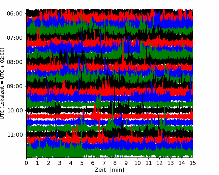Click the x-axis tick label 12
Image resolution: width=219 pixels, height=175 pixels.
click(159, 163)
